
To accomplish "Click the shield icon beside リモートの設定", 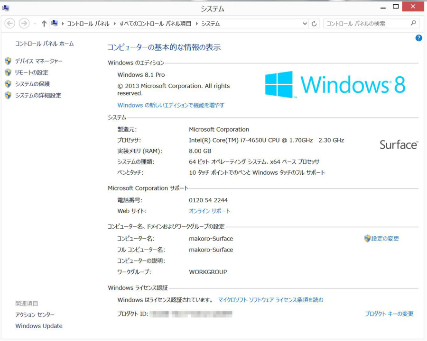I will click(x=8, y=72).
